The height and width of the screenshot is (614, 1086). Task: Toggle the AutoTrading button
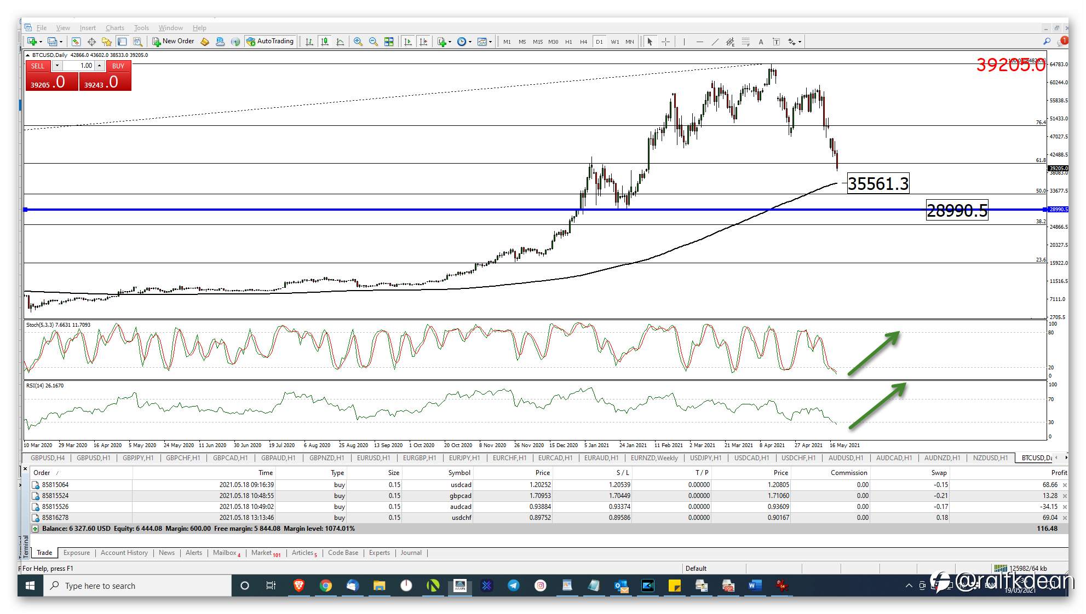pyautogui.click(x=270, y=41)
